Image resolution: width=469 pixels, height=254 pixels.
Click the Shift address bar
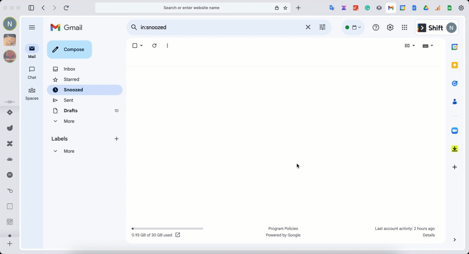point(192,8)
